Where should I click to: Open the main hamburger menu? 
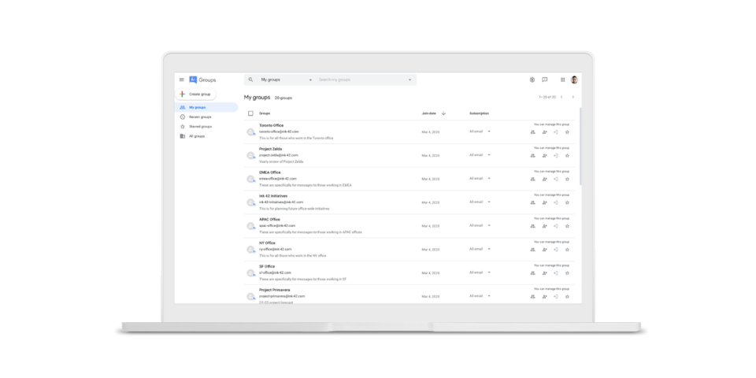[x=181, y=80]
